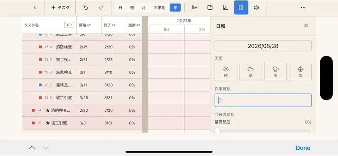Click end date 2/28 of task 13.5

click(x=109, y=59)
